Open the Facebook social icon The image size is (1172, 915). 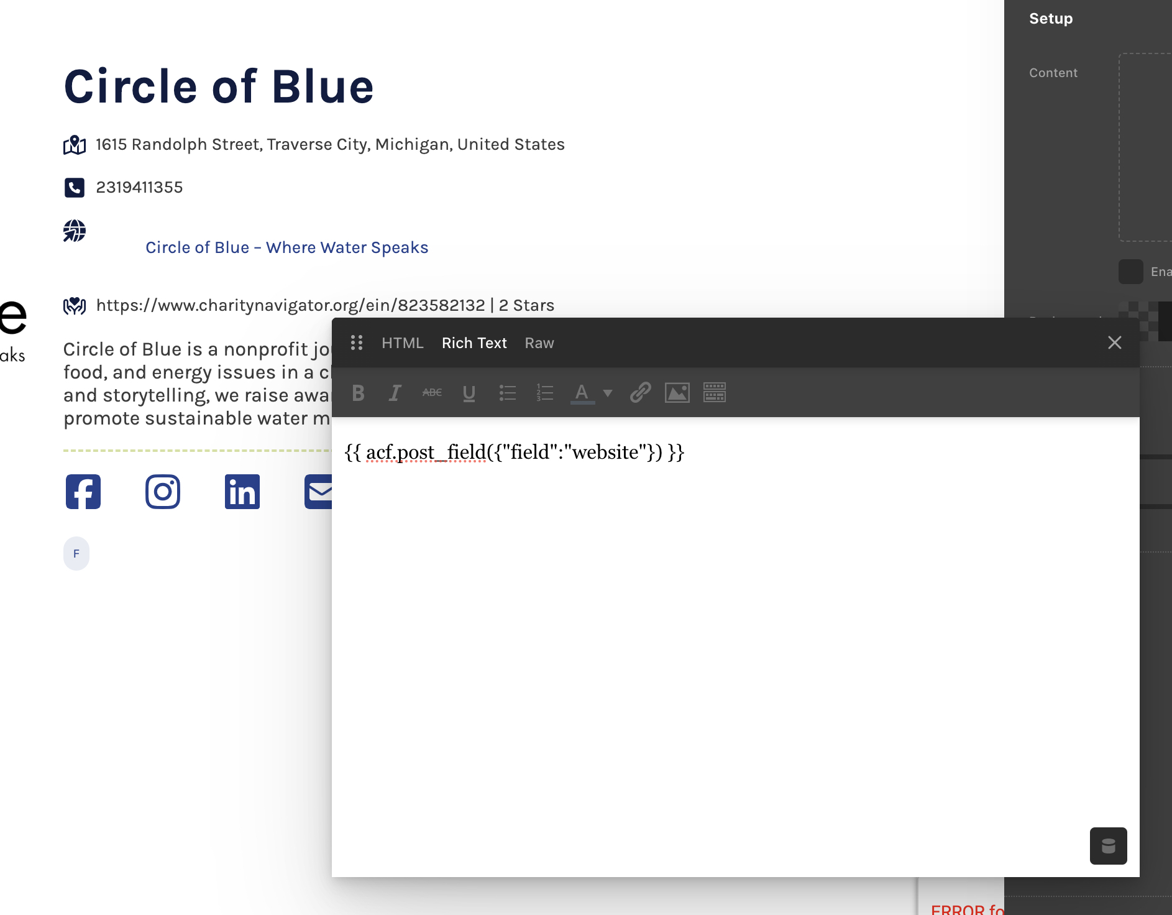coord(83,492)
